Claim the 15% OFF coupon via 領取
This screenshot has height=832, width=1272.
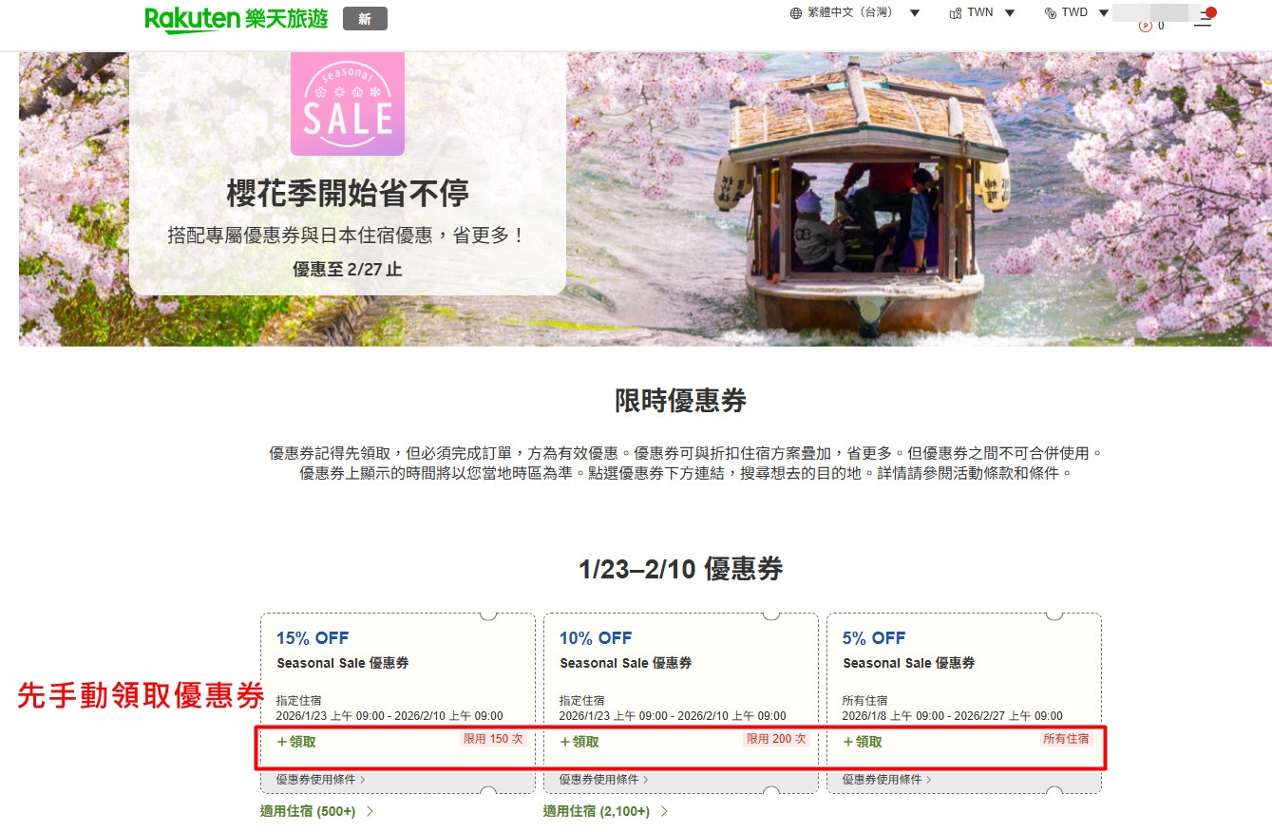(296, 742)
